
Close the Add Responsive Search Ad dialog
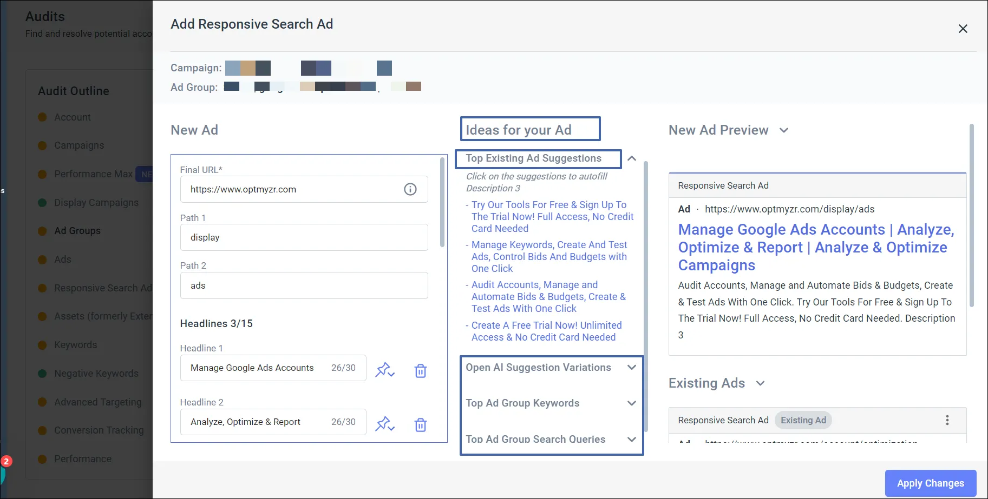pos(963,29)
